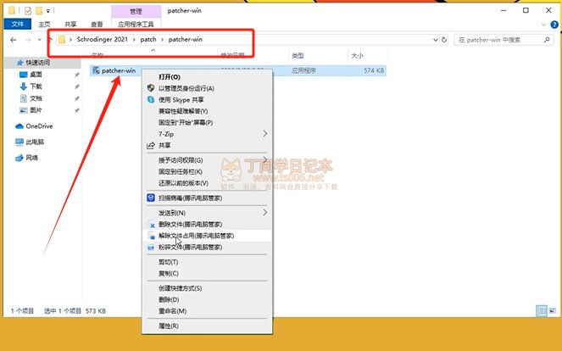Select 快速访问 Quick Access in sidebar
Viewport: 562px width, 351px height.
pos(37,63)
